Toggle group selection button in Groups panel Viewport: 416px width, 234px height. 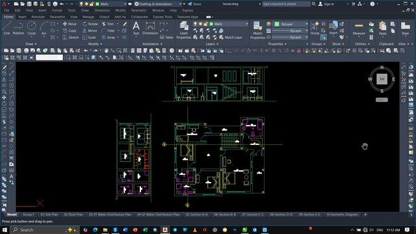pyautogui.click(x=323, y=38)
